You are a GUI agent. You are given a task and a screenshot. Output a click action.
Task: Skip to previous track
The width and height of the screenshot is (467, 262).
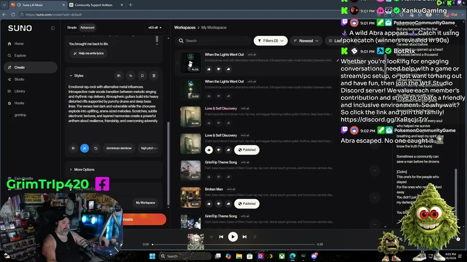(x=221, y=237)
